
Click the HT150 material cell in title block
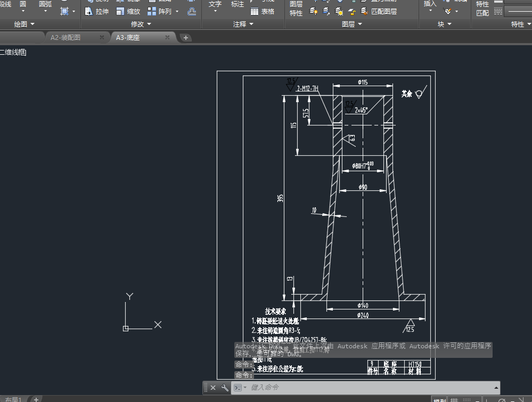coord(415,364)
